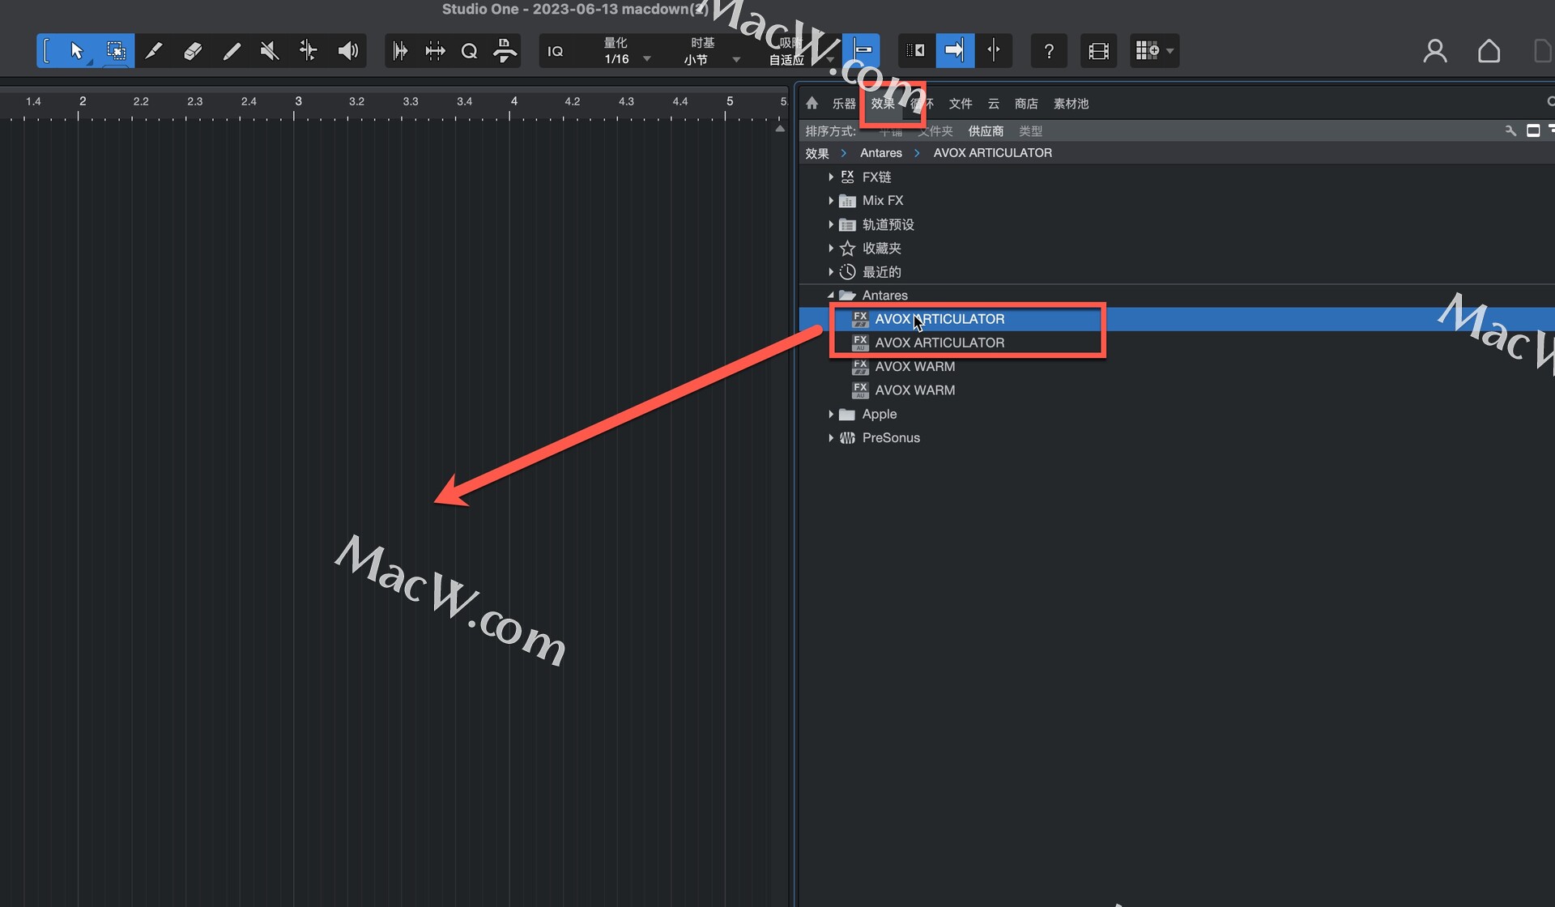Select the Split (knife) tool
This screenshot has height=907, width=1555.
coord(154,51)
